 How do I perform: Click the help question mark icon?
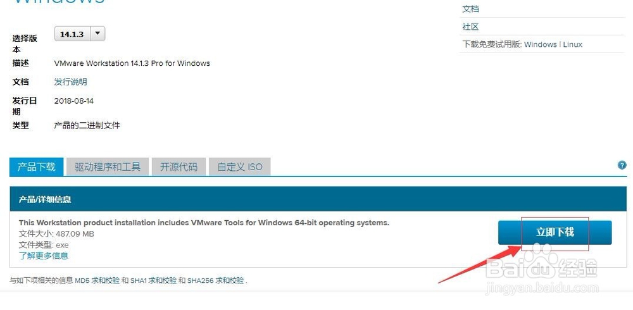click(x=622, y=165)
